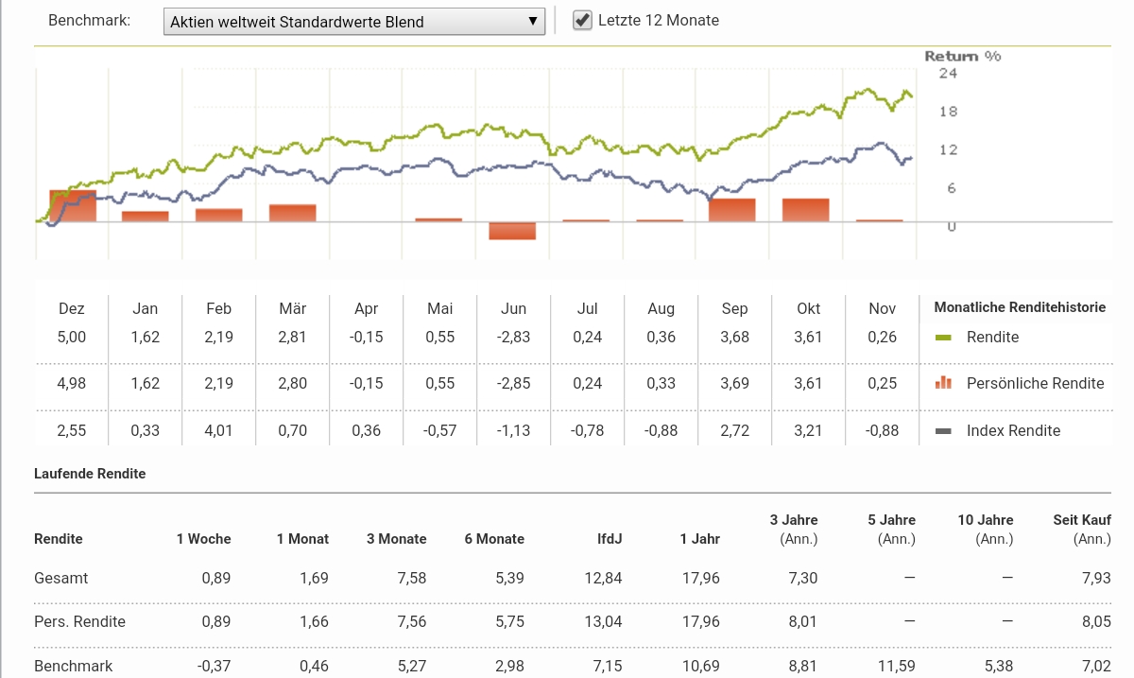Screen dimensions: 1134x678
Task: Click the Letzte 12 Monate label
Action: [x=658, y=20]
